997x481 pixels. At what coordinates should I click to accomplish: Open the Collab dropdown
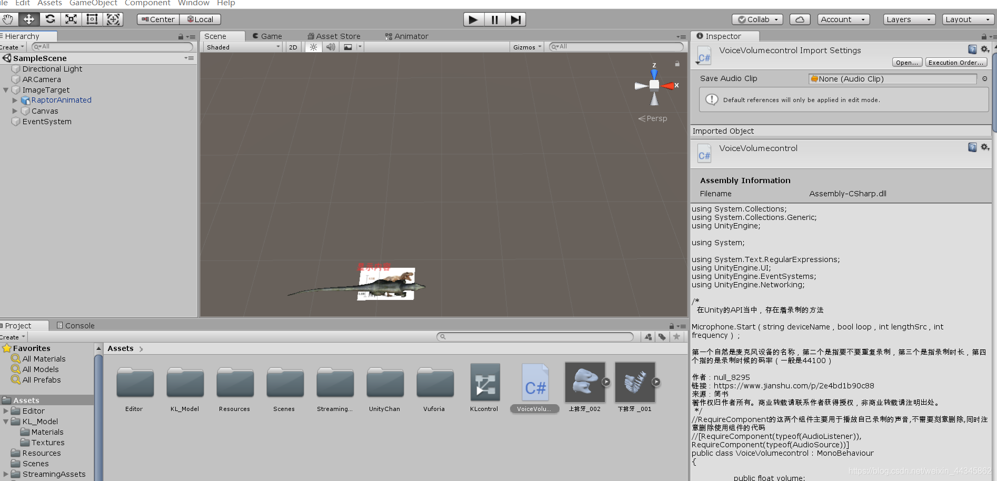point(757,19)
